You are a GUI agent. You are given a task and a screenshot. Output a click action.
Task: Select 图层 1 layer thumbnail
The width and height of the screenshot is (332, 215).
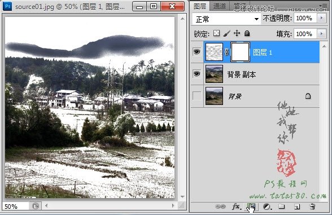pos(215,52)
